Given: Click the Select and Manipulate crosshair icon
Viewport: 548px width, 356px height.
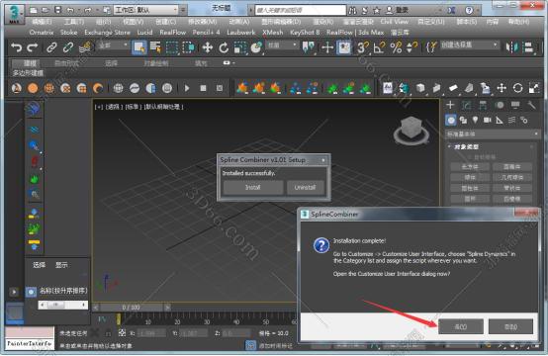Looking at the screenshot, I should 327,47.
